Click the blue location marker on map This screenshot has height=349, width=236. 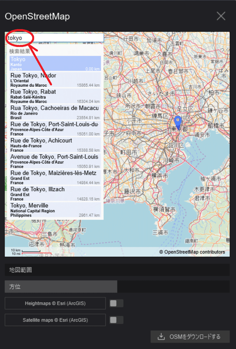pos(178,123)
